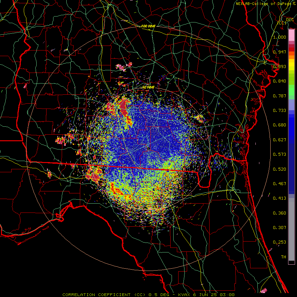Viewport: 297px width, 297px height.
Task: Select the 1.000 legend value
Action: point(280,37)
